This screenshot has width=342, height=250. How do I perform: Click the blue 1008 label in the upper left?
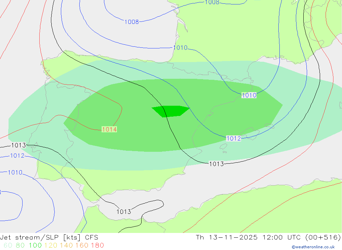pos(132,22)
